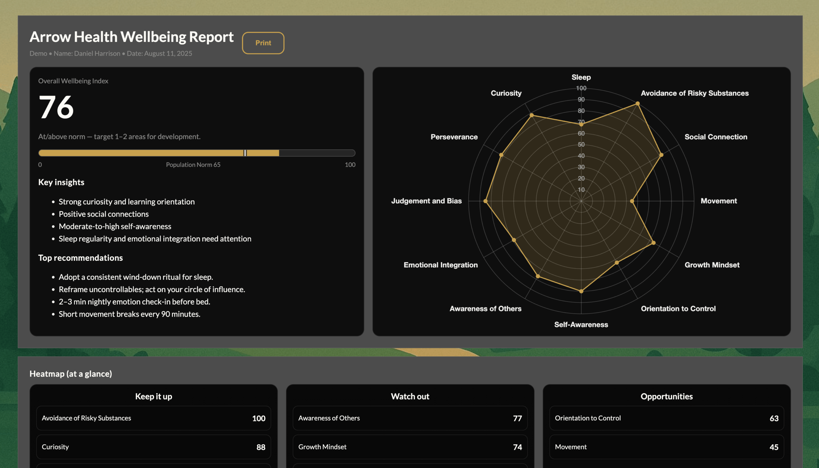Select the Emotional Integration chart label
The width and height of the screenshot is (819, 468).
[441, 265]
